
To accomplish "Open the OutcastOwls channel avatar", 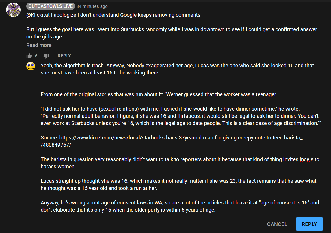I will 13,10.
